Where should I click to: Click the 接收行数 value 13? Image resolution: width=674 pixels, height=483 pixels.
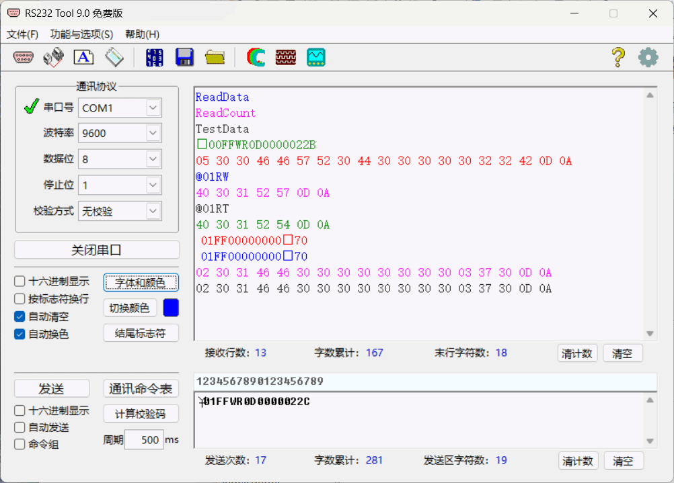coord(260,353)
